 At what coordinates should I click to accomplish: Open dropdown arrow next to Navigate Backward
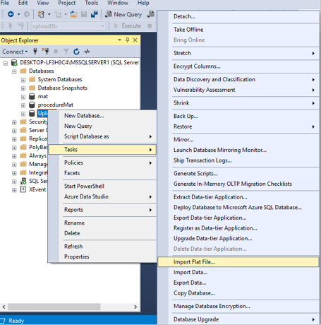(18, 14)
